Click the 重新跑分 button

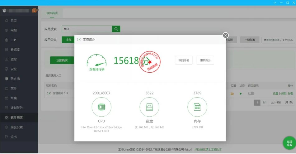pyautogui.click(x=205, y=60)
